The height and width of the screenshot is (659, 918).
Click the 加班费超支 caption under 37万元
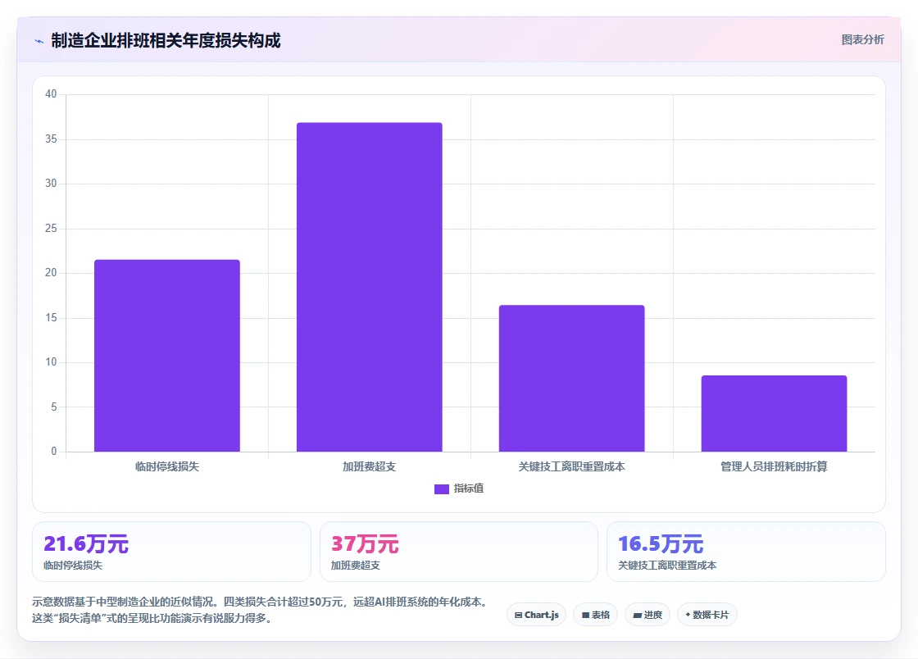point(356,566)
